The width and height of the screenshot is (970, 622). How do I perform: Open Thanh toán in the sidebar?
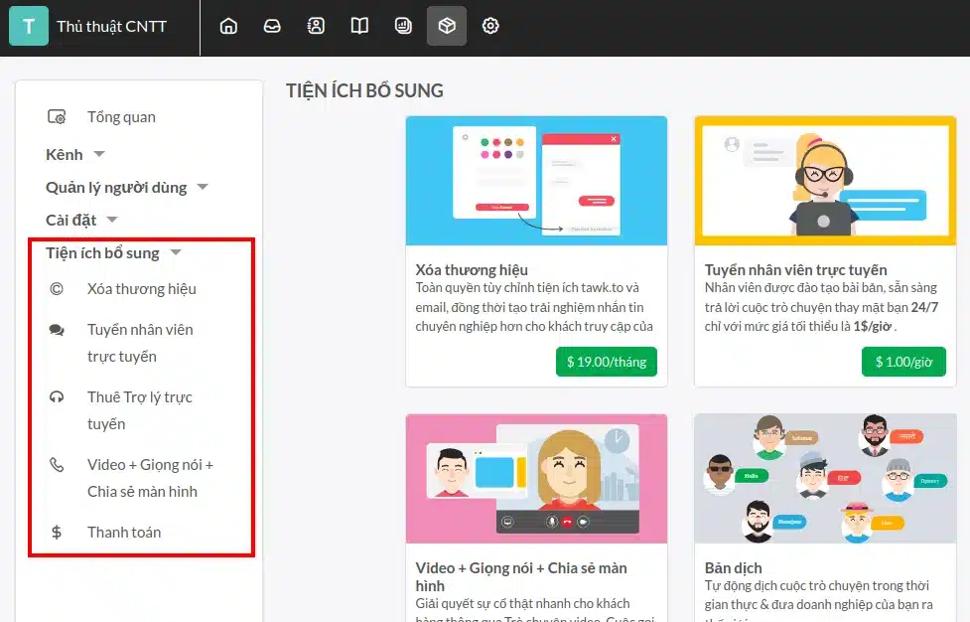pos(124,533)
